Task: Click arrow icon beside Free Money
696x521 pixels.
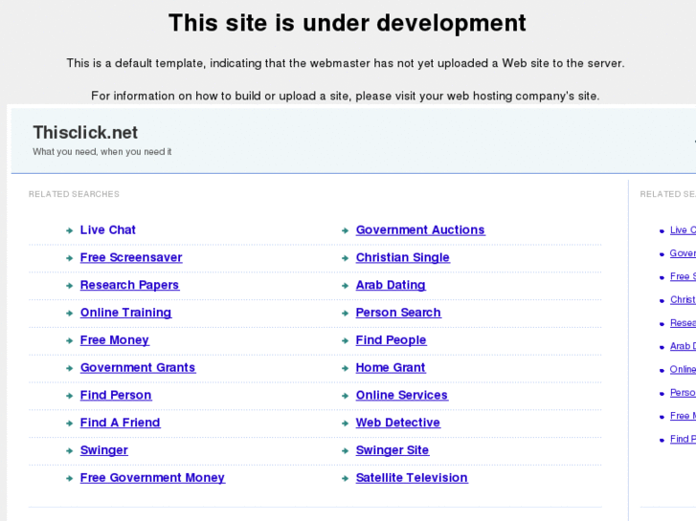Action: (69, 340)
